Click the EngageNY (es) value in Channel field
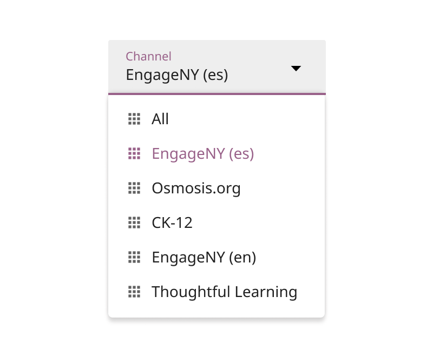Viewport: 433px width, 364px height. point(177,75)
